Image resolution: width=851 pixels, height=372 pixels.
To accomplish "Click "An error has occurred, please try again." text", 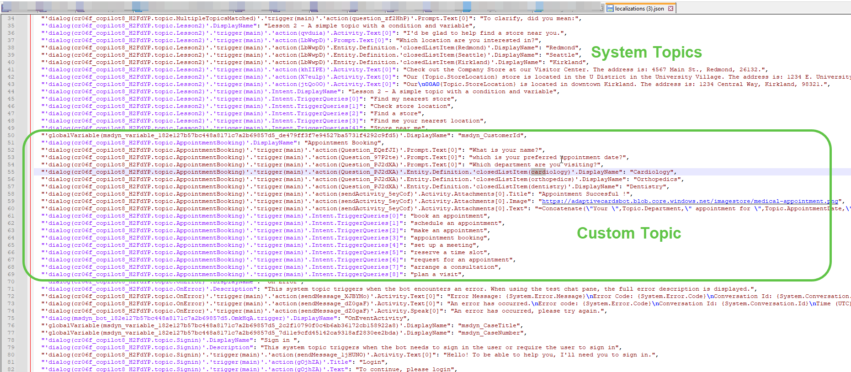I will [527, 311].
